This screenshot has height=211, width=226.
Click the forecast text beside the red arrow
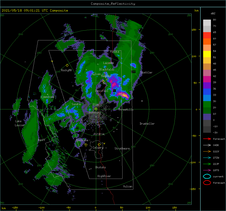click(x=219, y=139)
